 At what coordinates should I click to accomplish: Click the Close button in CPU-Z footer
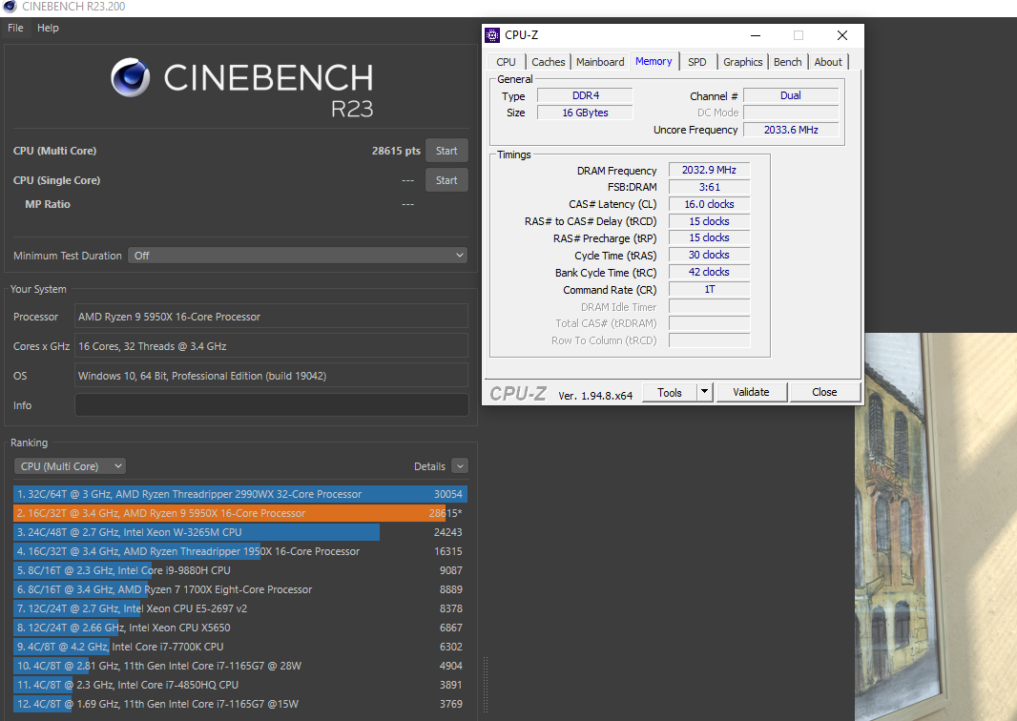[824, 392]
